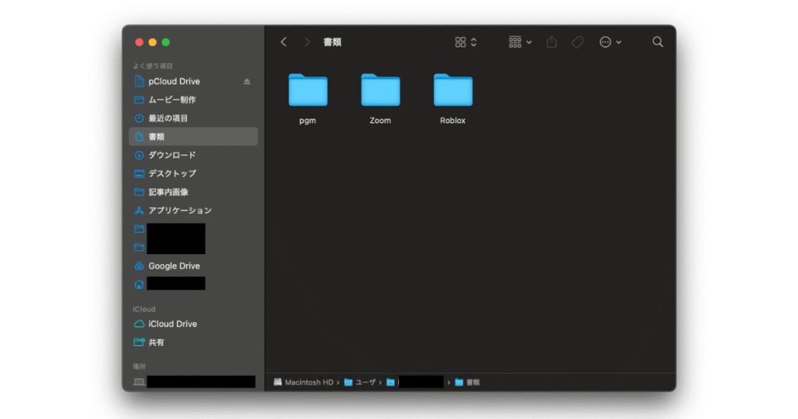Open 最近の項目 in the sidebar
The image size is (798, 419).
pos(168,118)
